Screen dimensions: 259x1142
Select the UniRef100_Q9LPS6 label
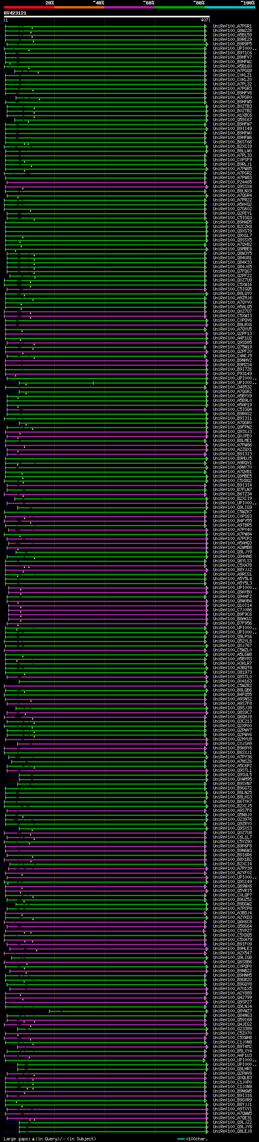[x=232, y=636]
